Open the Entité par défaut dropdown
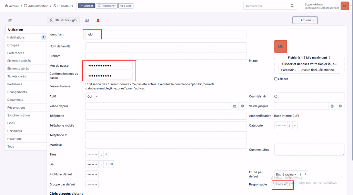The height and width of the screenshot is (195, 353). 286,175
